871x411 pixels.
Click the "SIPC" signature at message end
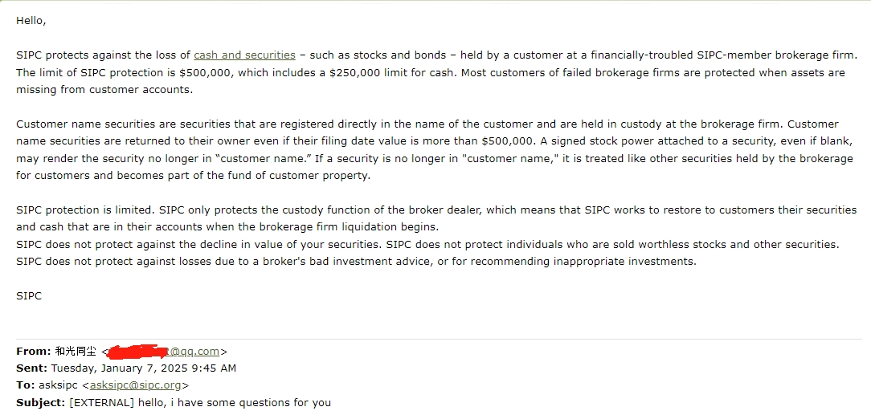29,296
